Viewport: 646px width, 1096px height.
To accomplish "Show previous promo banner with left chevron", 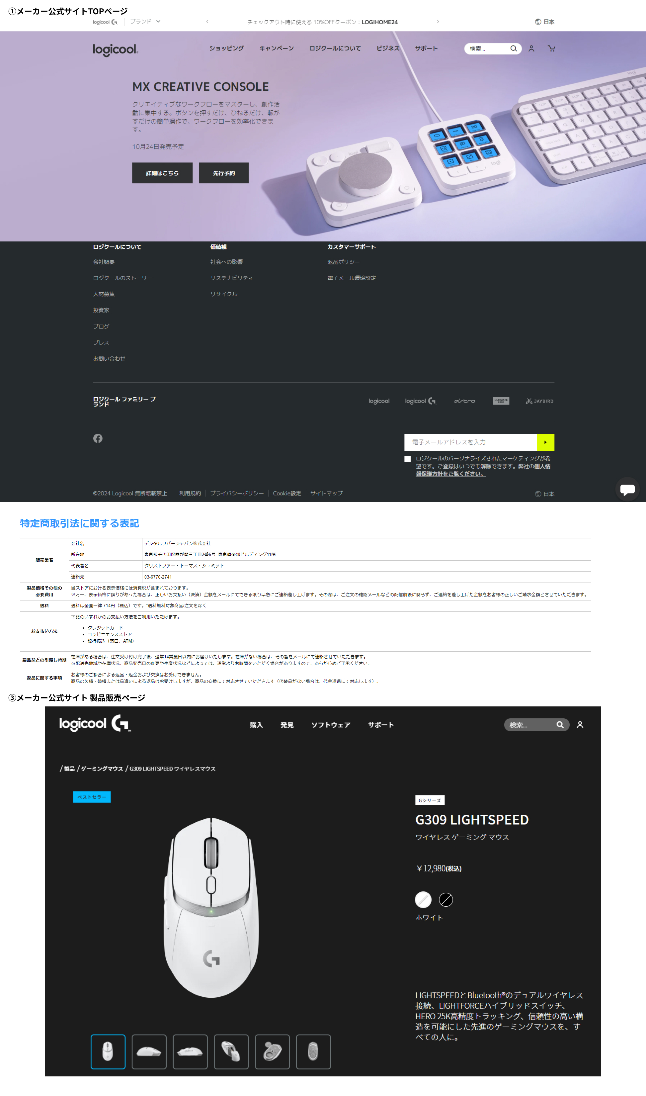I will (207, 21).
